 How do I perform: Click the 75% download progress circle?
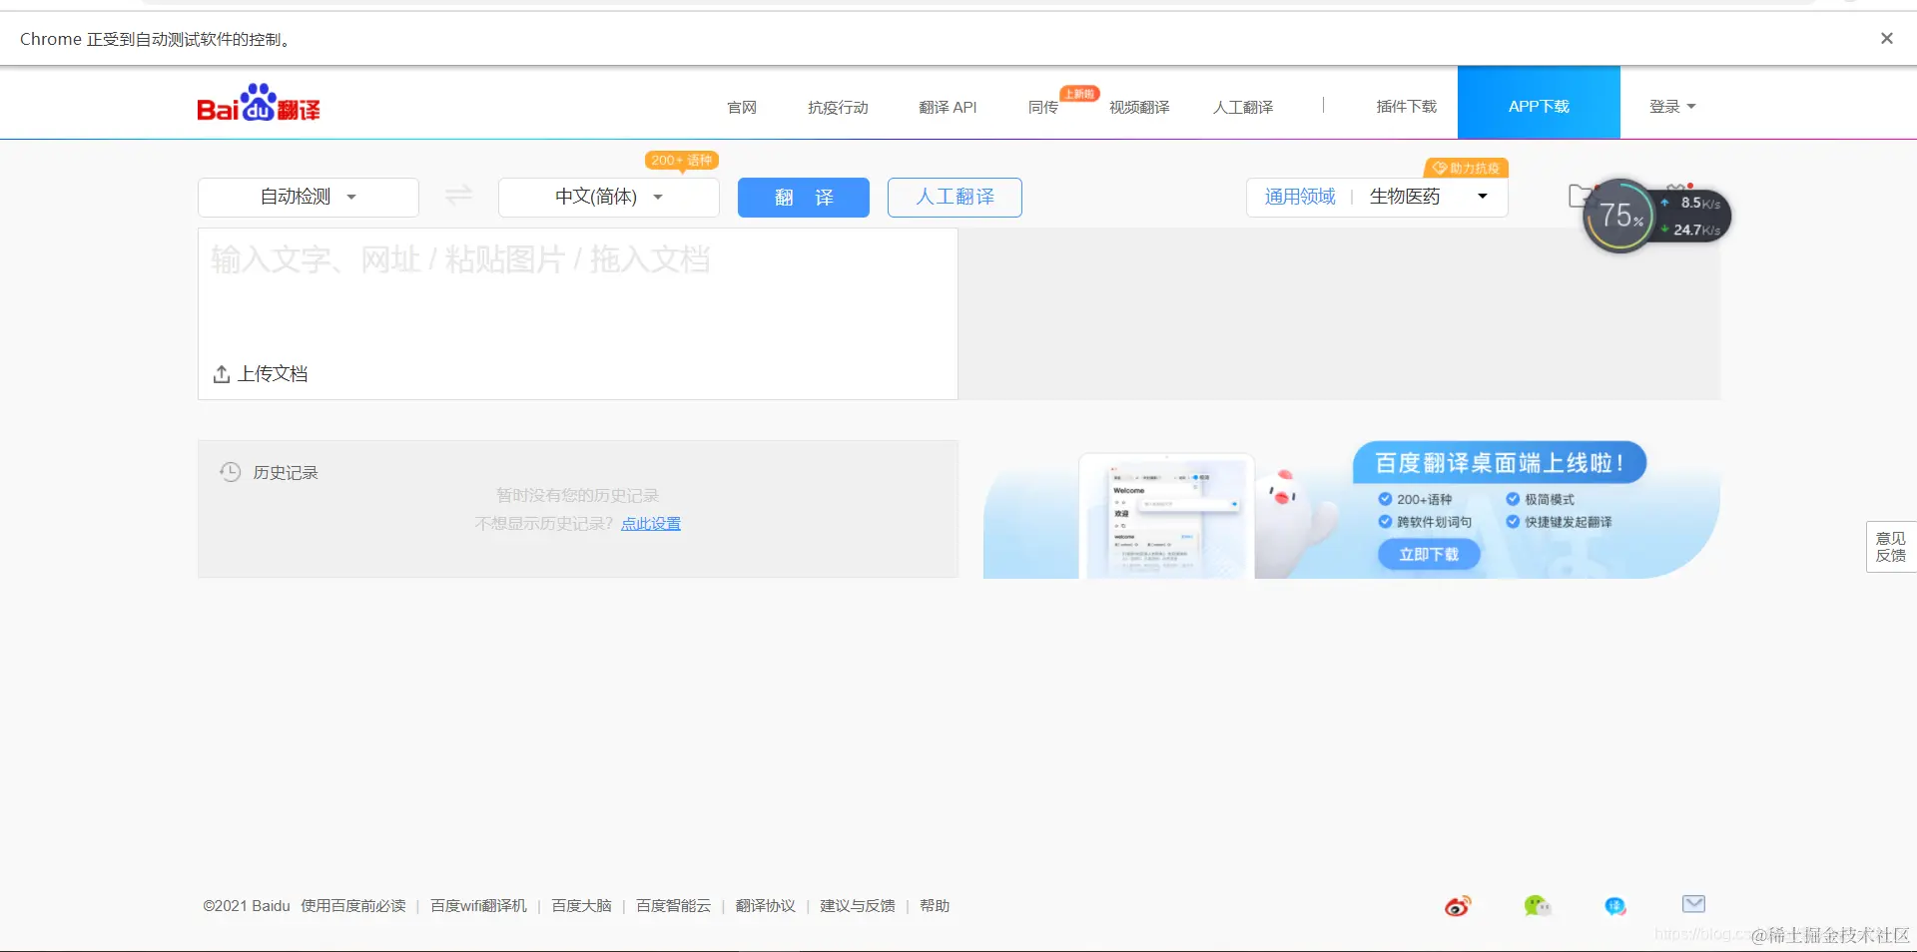(x=1618, y=217)
